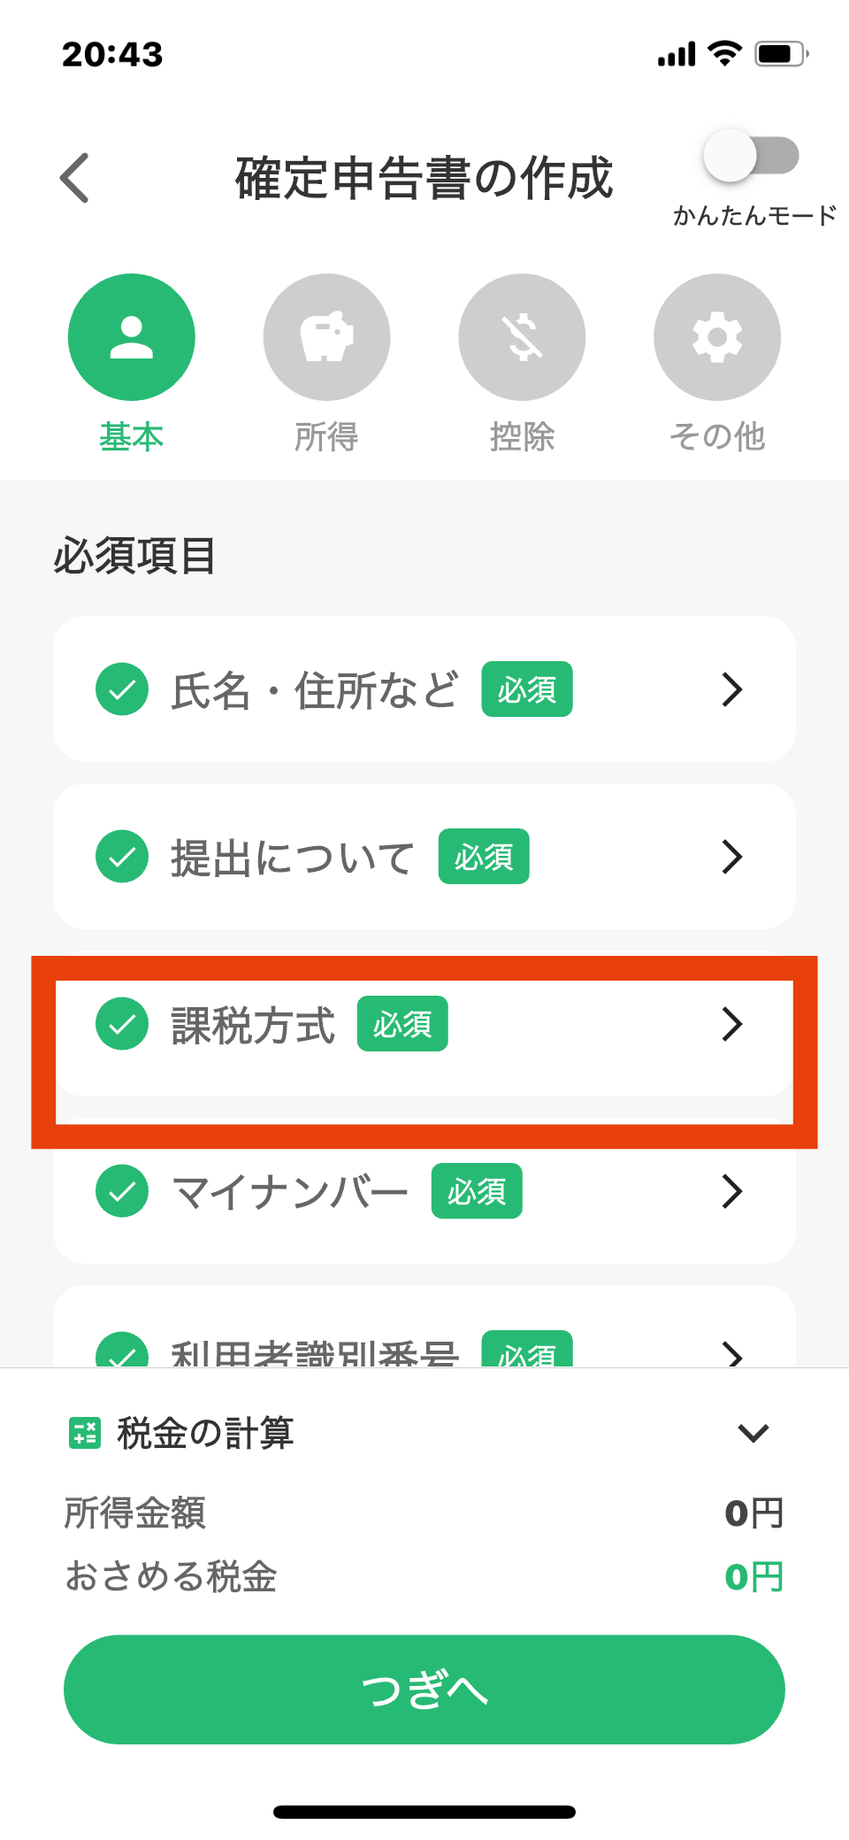Tap the 税金の計算 calculator icon
Screen dimensions: 849x1840
pos(85,1432)
